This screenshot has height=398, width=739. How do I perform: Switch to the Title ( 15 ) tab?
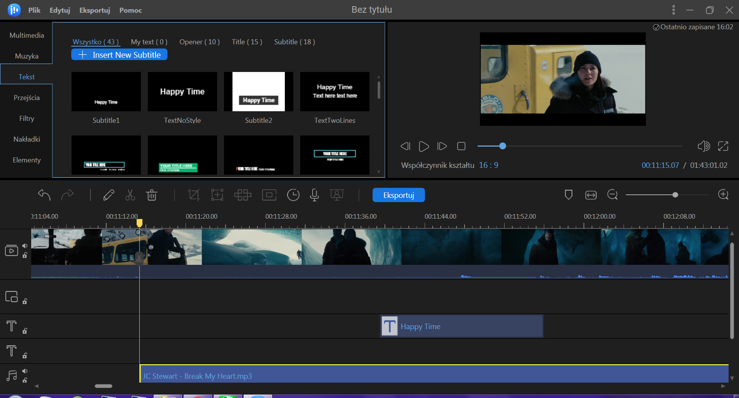(x=247, y=42)
